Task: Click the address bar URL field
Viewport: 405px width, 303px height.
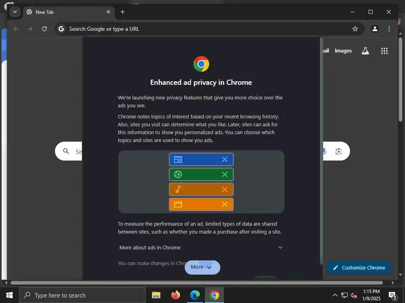Action: coord(210,29)
